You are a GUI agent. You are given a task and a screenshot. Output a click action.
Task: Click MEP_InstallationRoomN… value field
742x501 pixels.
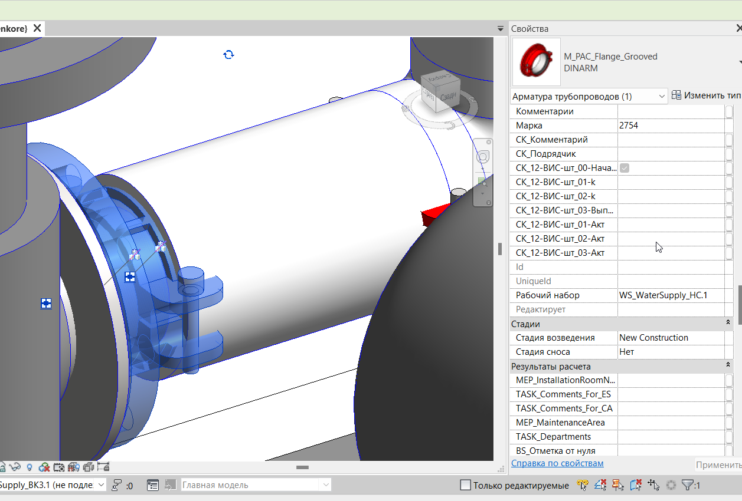(671, 380)
